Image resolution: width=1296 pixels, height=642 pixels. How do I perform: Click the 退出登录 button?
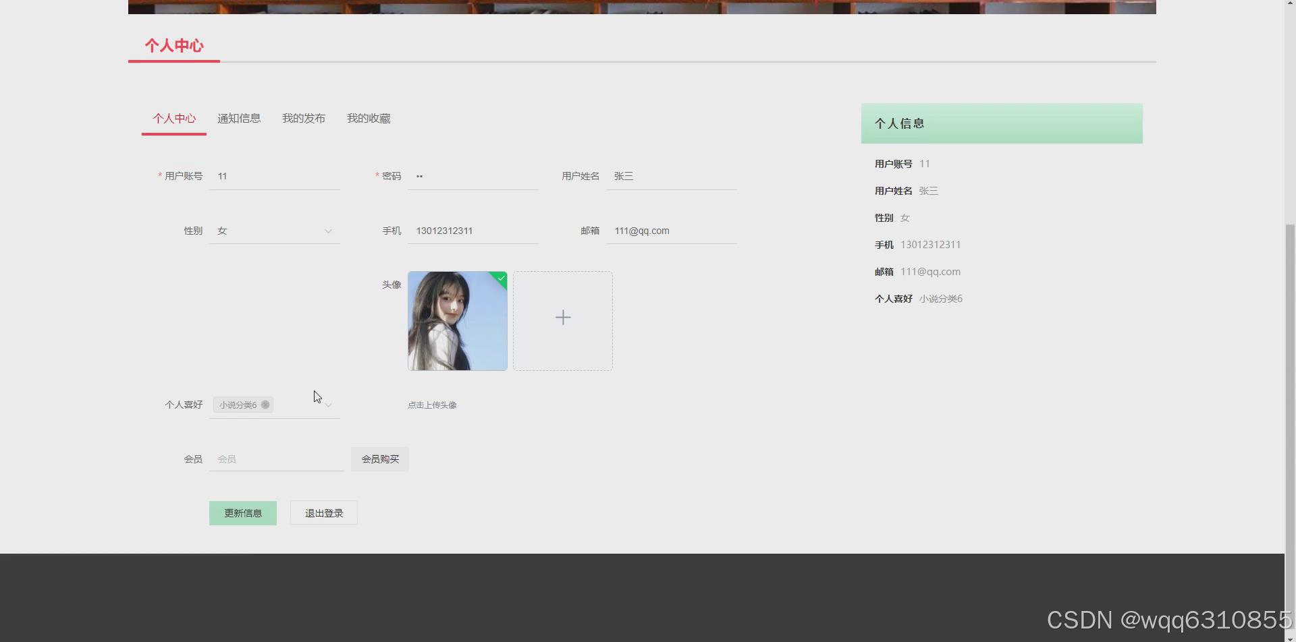pyautogui.click(x=323, y=513)
